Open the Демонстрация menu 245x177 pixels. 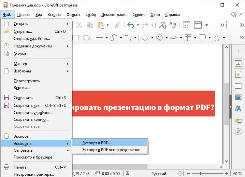pyautogui.click(x=114, y=15)
